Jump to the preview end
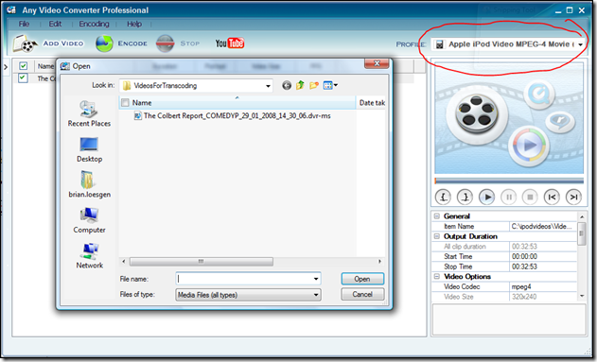 point(573,197)
